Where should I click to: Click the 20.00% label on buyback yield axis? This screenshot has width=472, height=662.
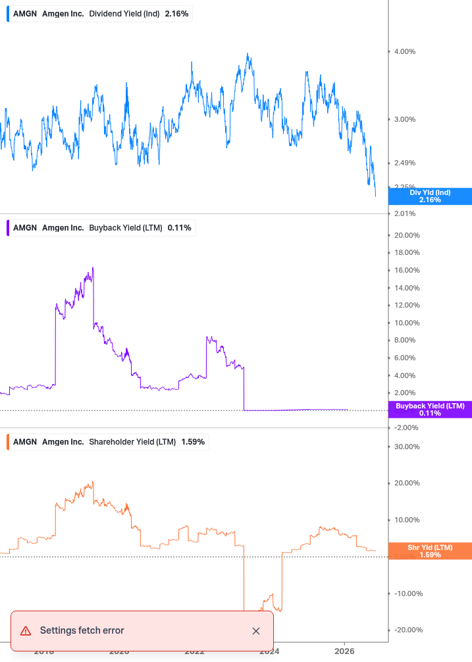pos(407,236)
